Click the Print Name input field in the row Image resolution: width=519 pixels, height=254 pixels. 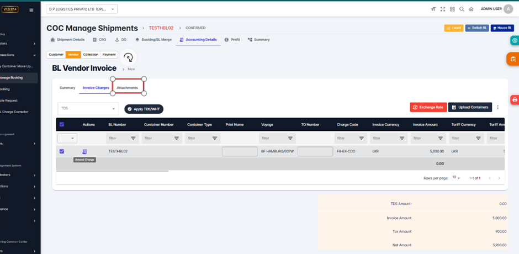pyautogui.click(x=239, y=151)
